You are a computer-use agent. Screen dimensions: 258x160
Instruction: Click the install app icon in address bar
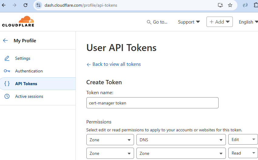pyautogui.click(x=220, y=5)
